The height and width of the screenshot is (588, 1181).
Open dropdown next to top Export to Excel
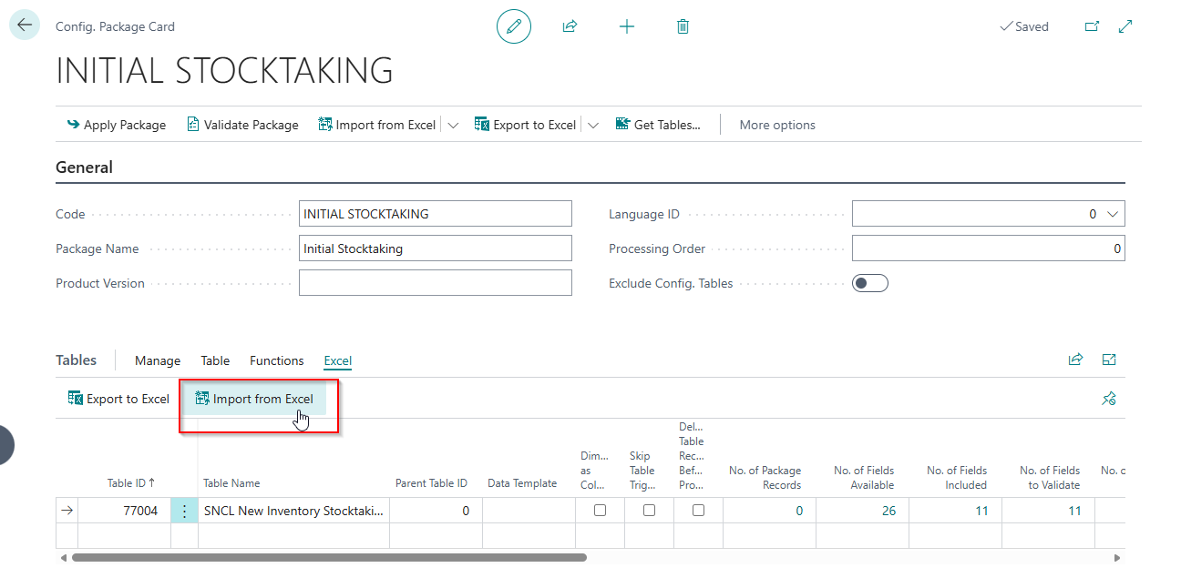[x=593, y=125]
